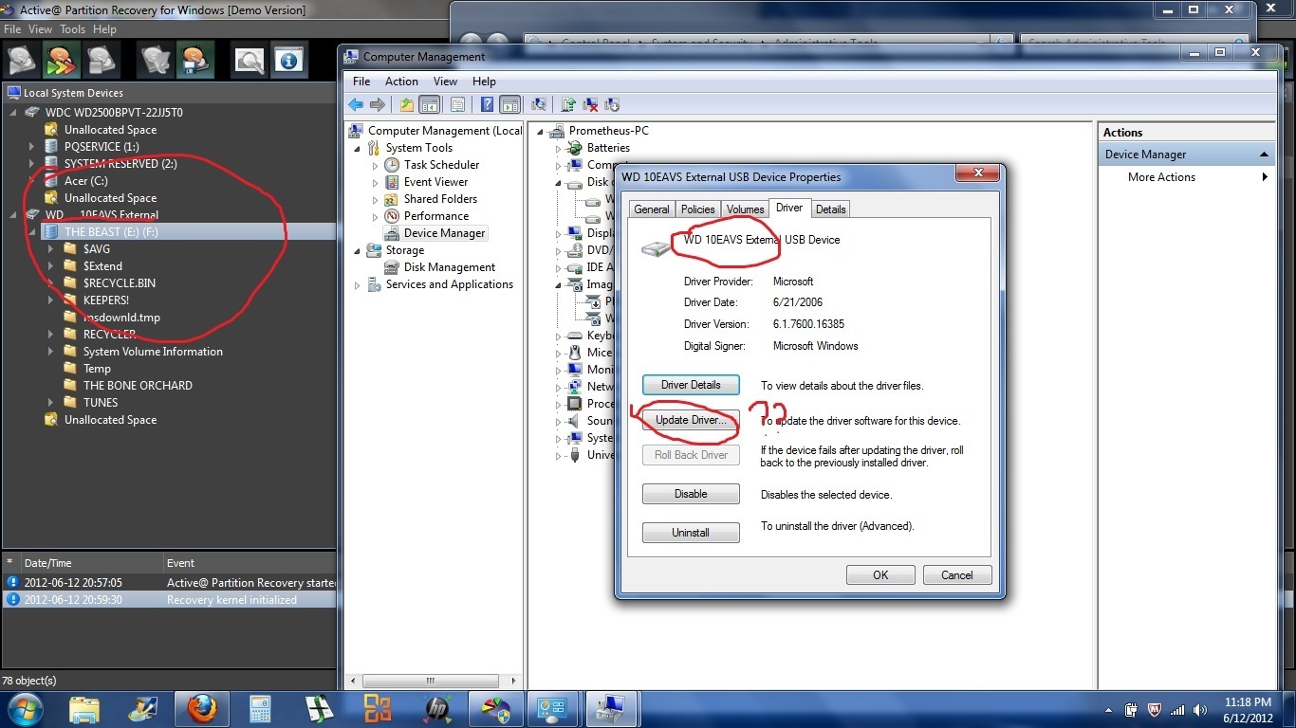
Task: Open Help via the blue question mark icon
Action: point(487,105)
